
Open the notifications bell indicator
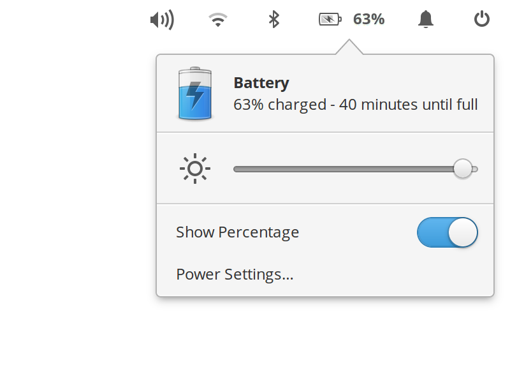pos(426,19)
